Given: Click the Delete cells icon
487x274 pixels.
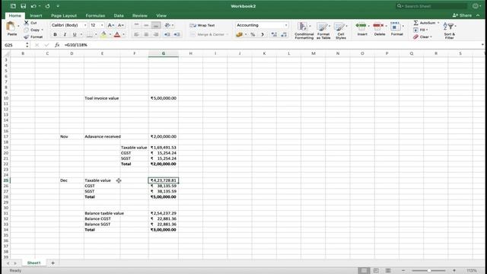Looking at the screenshot, I should tap(378, 26).
